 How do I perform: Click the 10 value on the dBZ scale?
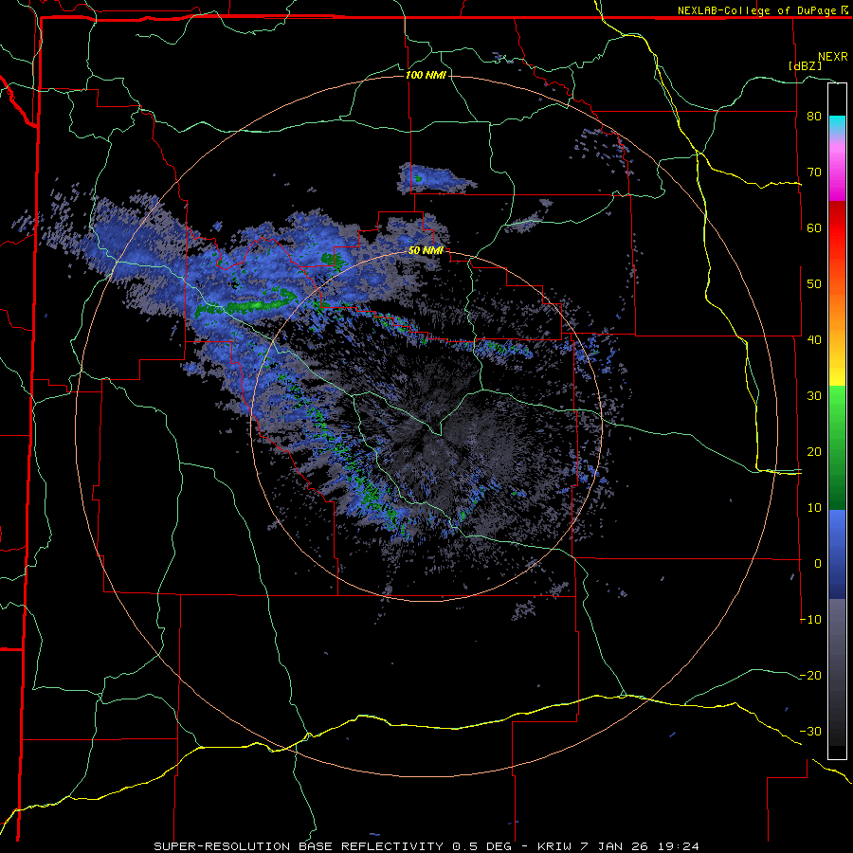[814, 508]
